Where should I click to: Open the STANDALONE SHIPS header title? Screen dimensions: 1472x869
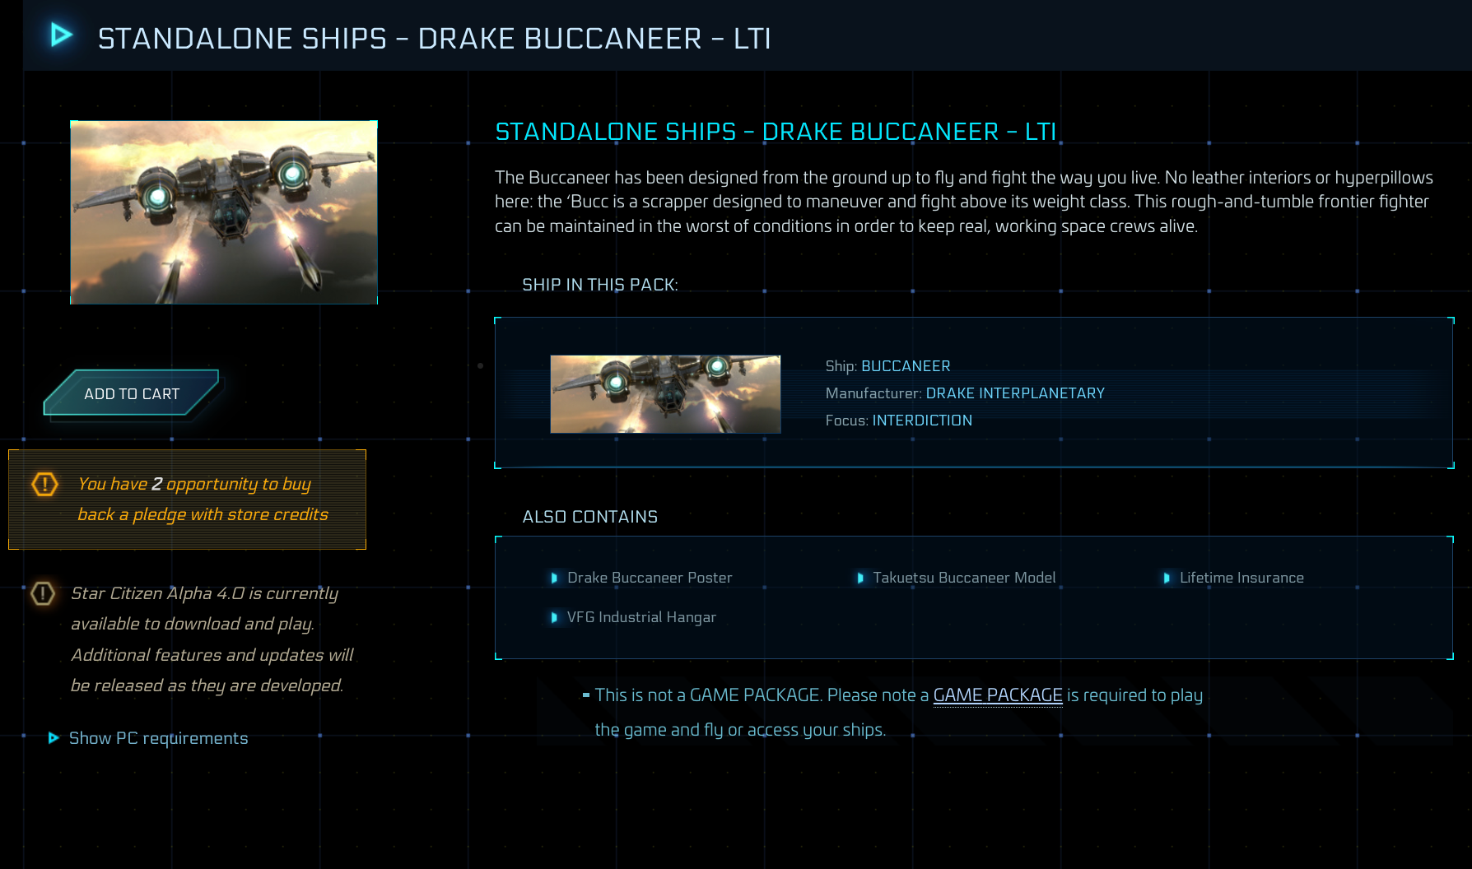(x=436, y=37)
